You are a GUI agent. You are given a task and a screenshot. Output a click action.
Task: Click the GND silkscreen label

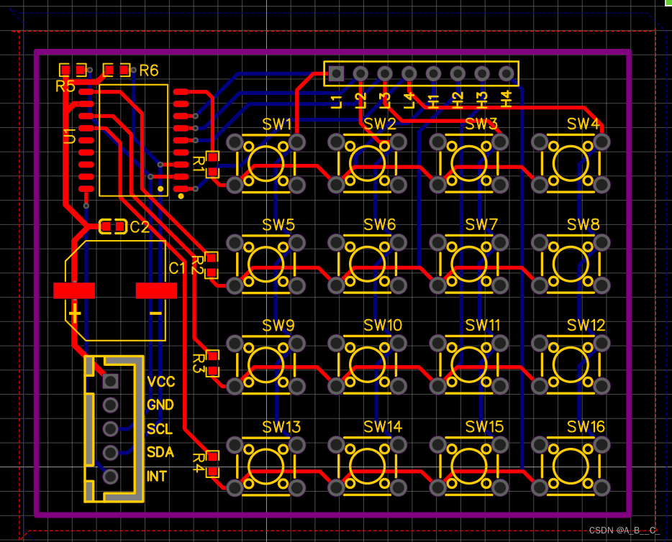[160, 405]
